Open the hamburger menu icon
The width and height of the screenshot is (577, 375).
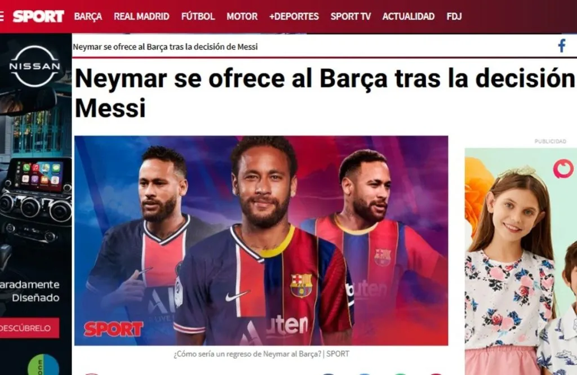(2, 16)
